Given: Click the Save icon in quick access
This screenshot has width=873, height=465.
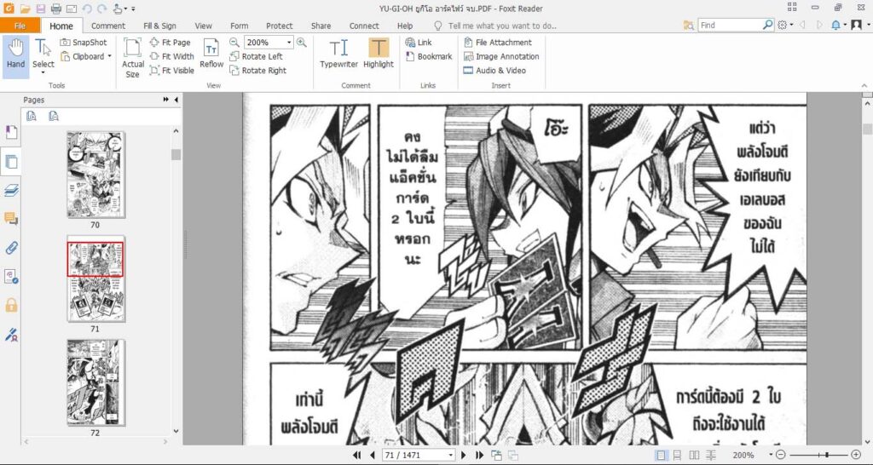Looking at the screenshot, I should pos(41,9).
